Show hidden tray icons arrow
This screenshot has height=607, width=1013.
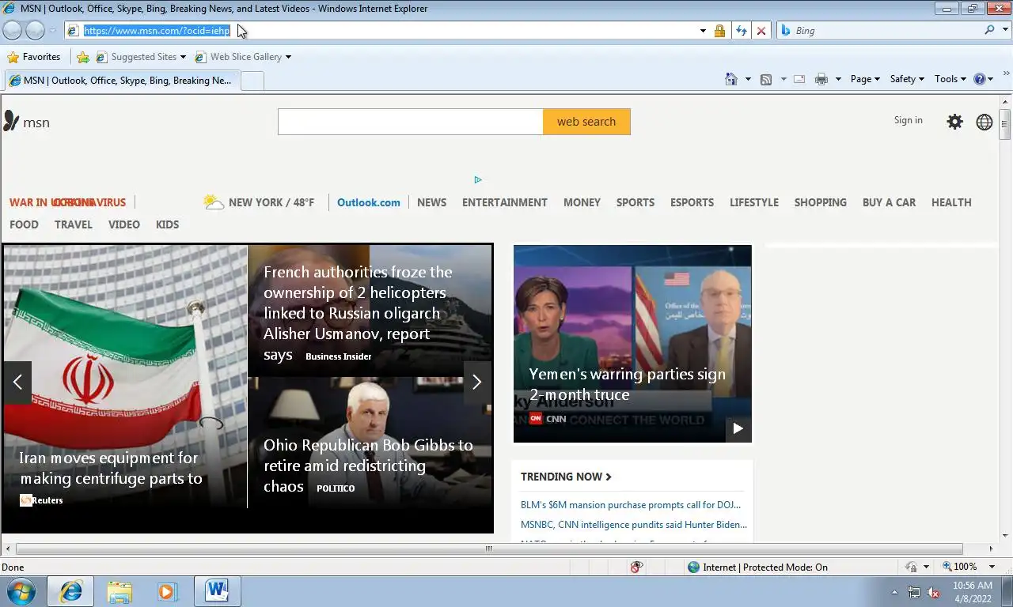895,592
